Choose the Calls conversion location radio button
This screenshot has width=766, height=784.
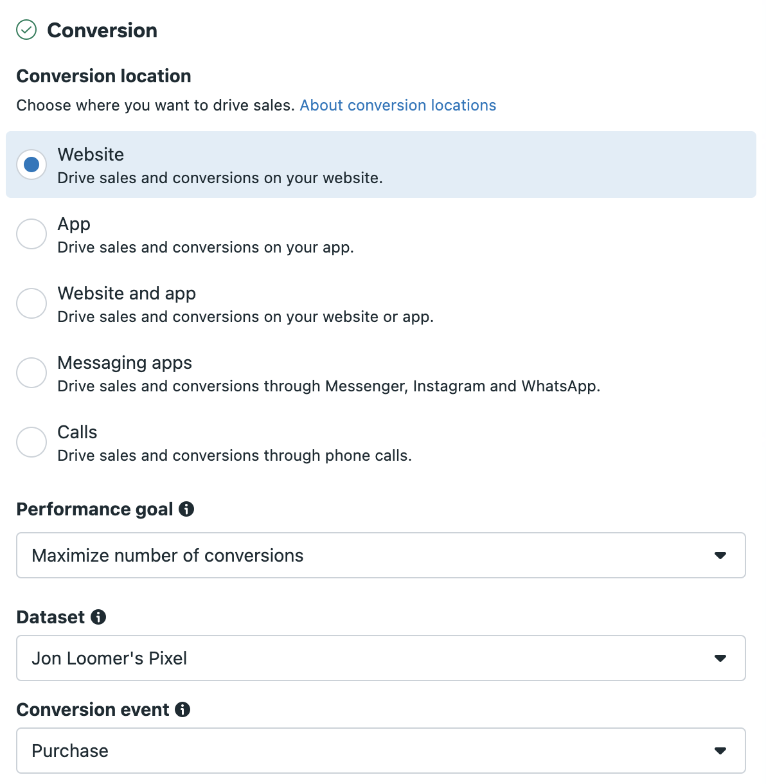[x=31, y=442]
